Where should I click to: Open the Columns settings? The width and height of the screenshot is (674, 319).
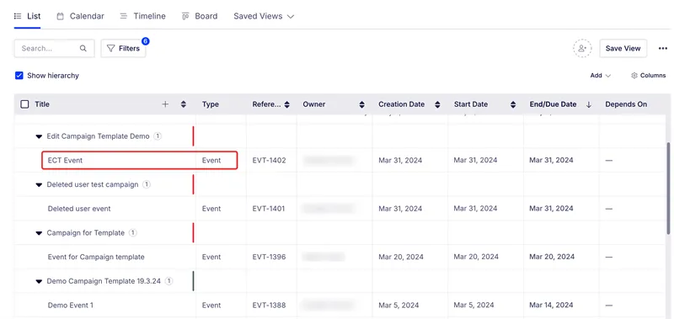click(x=648, y=76)
